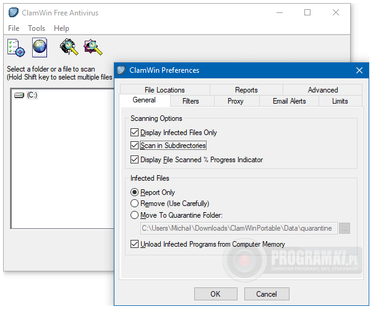The width and height of the screenshot is (373, 309).
Task: Click the ClamWin logo in the main title bar
Action: click(14, 12)
